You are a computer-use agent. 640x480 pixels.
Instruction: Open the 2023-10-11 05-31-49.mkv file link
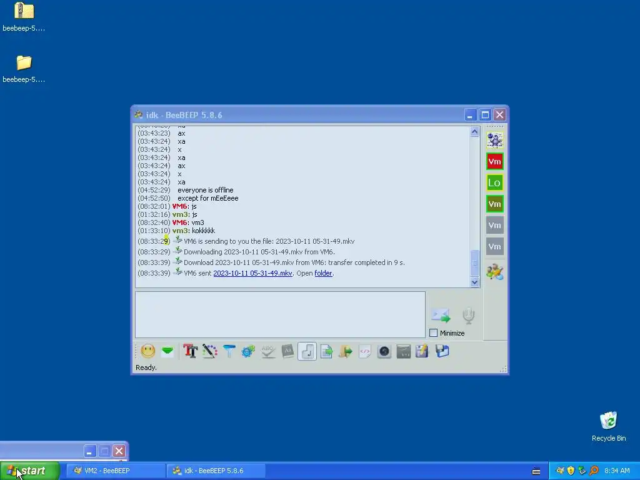tap(252, 273)
